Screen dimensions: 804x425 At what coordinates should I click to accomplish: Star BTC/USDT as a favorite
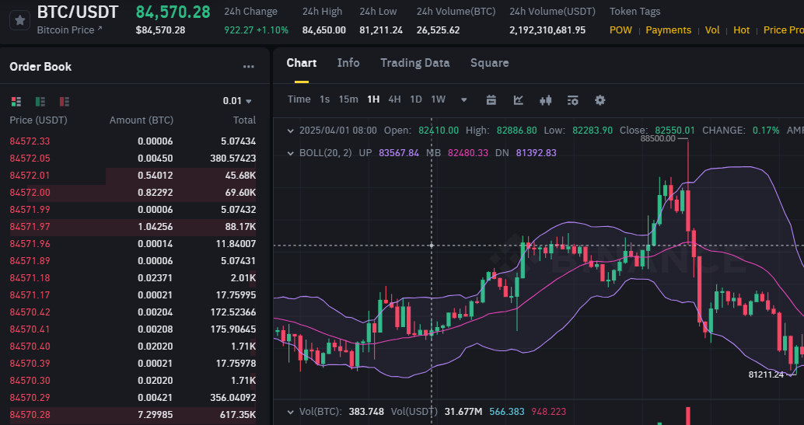tap(20, 20)
